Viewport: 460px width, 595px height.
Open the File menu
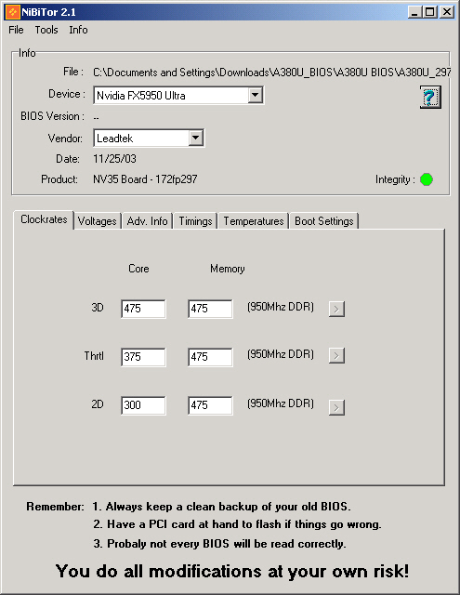[16, 30]
